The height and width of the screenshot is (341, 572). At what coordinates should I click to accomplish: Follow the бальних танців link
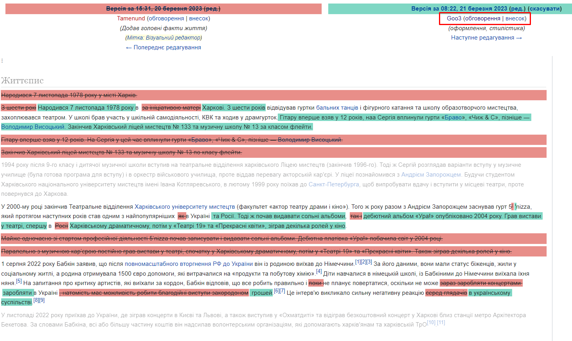(x=337, y=108)
